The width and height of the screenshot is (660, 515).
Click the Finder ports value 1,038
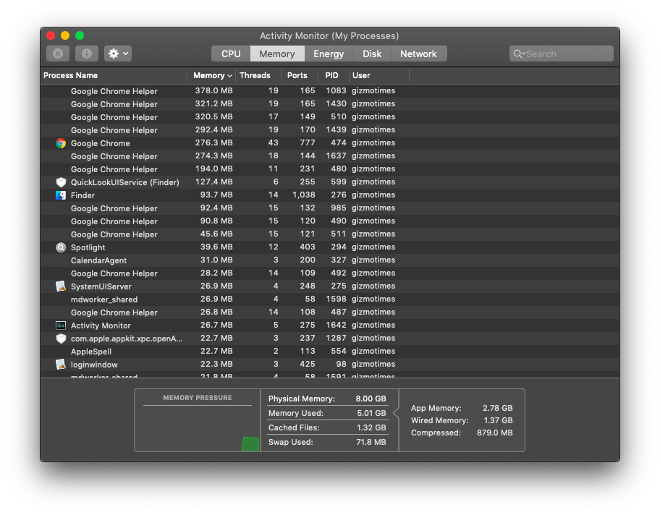pos(304,195)
